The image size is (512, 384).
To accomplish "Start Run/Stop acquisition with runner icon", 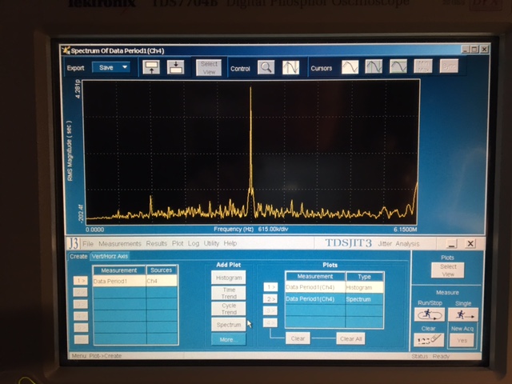I will 430,314.
